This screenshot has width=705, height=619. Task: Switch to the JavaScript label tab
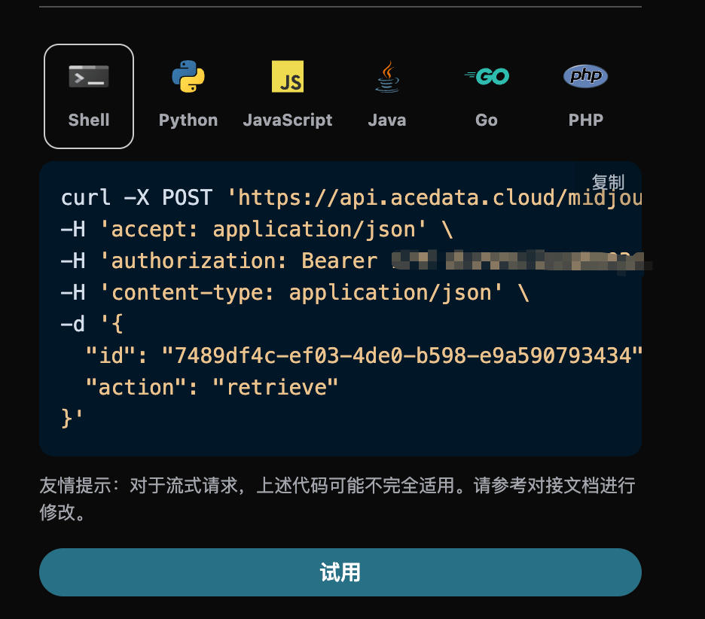[x=288, y=120]
